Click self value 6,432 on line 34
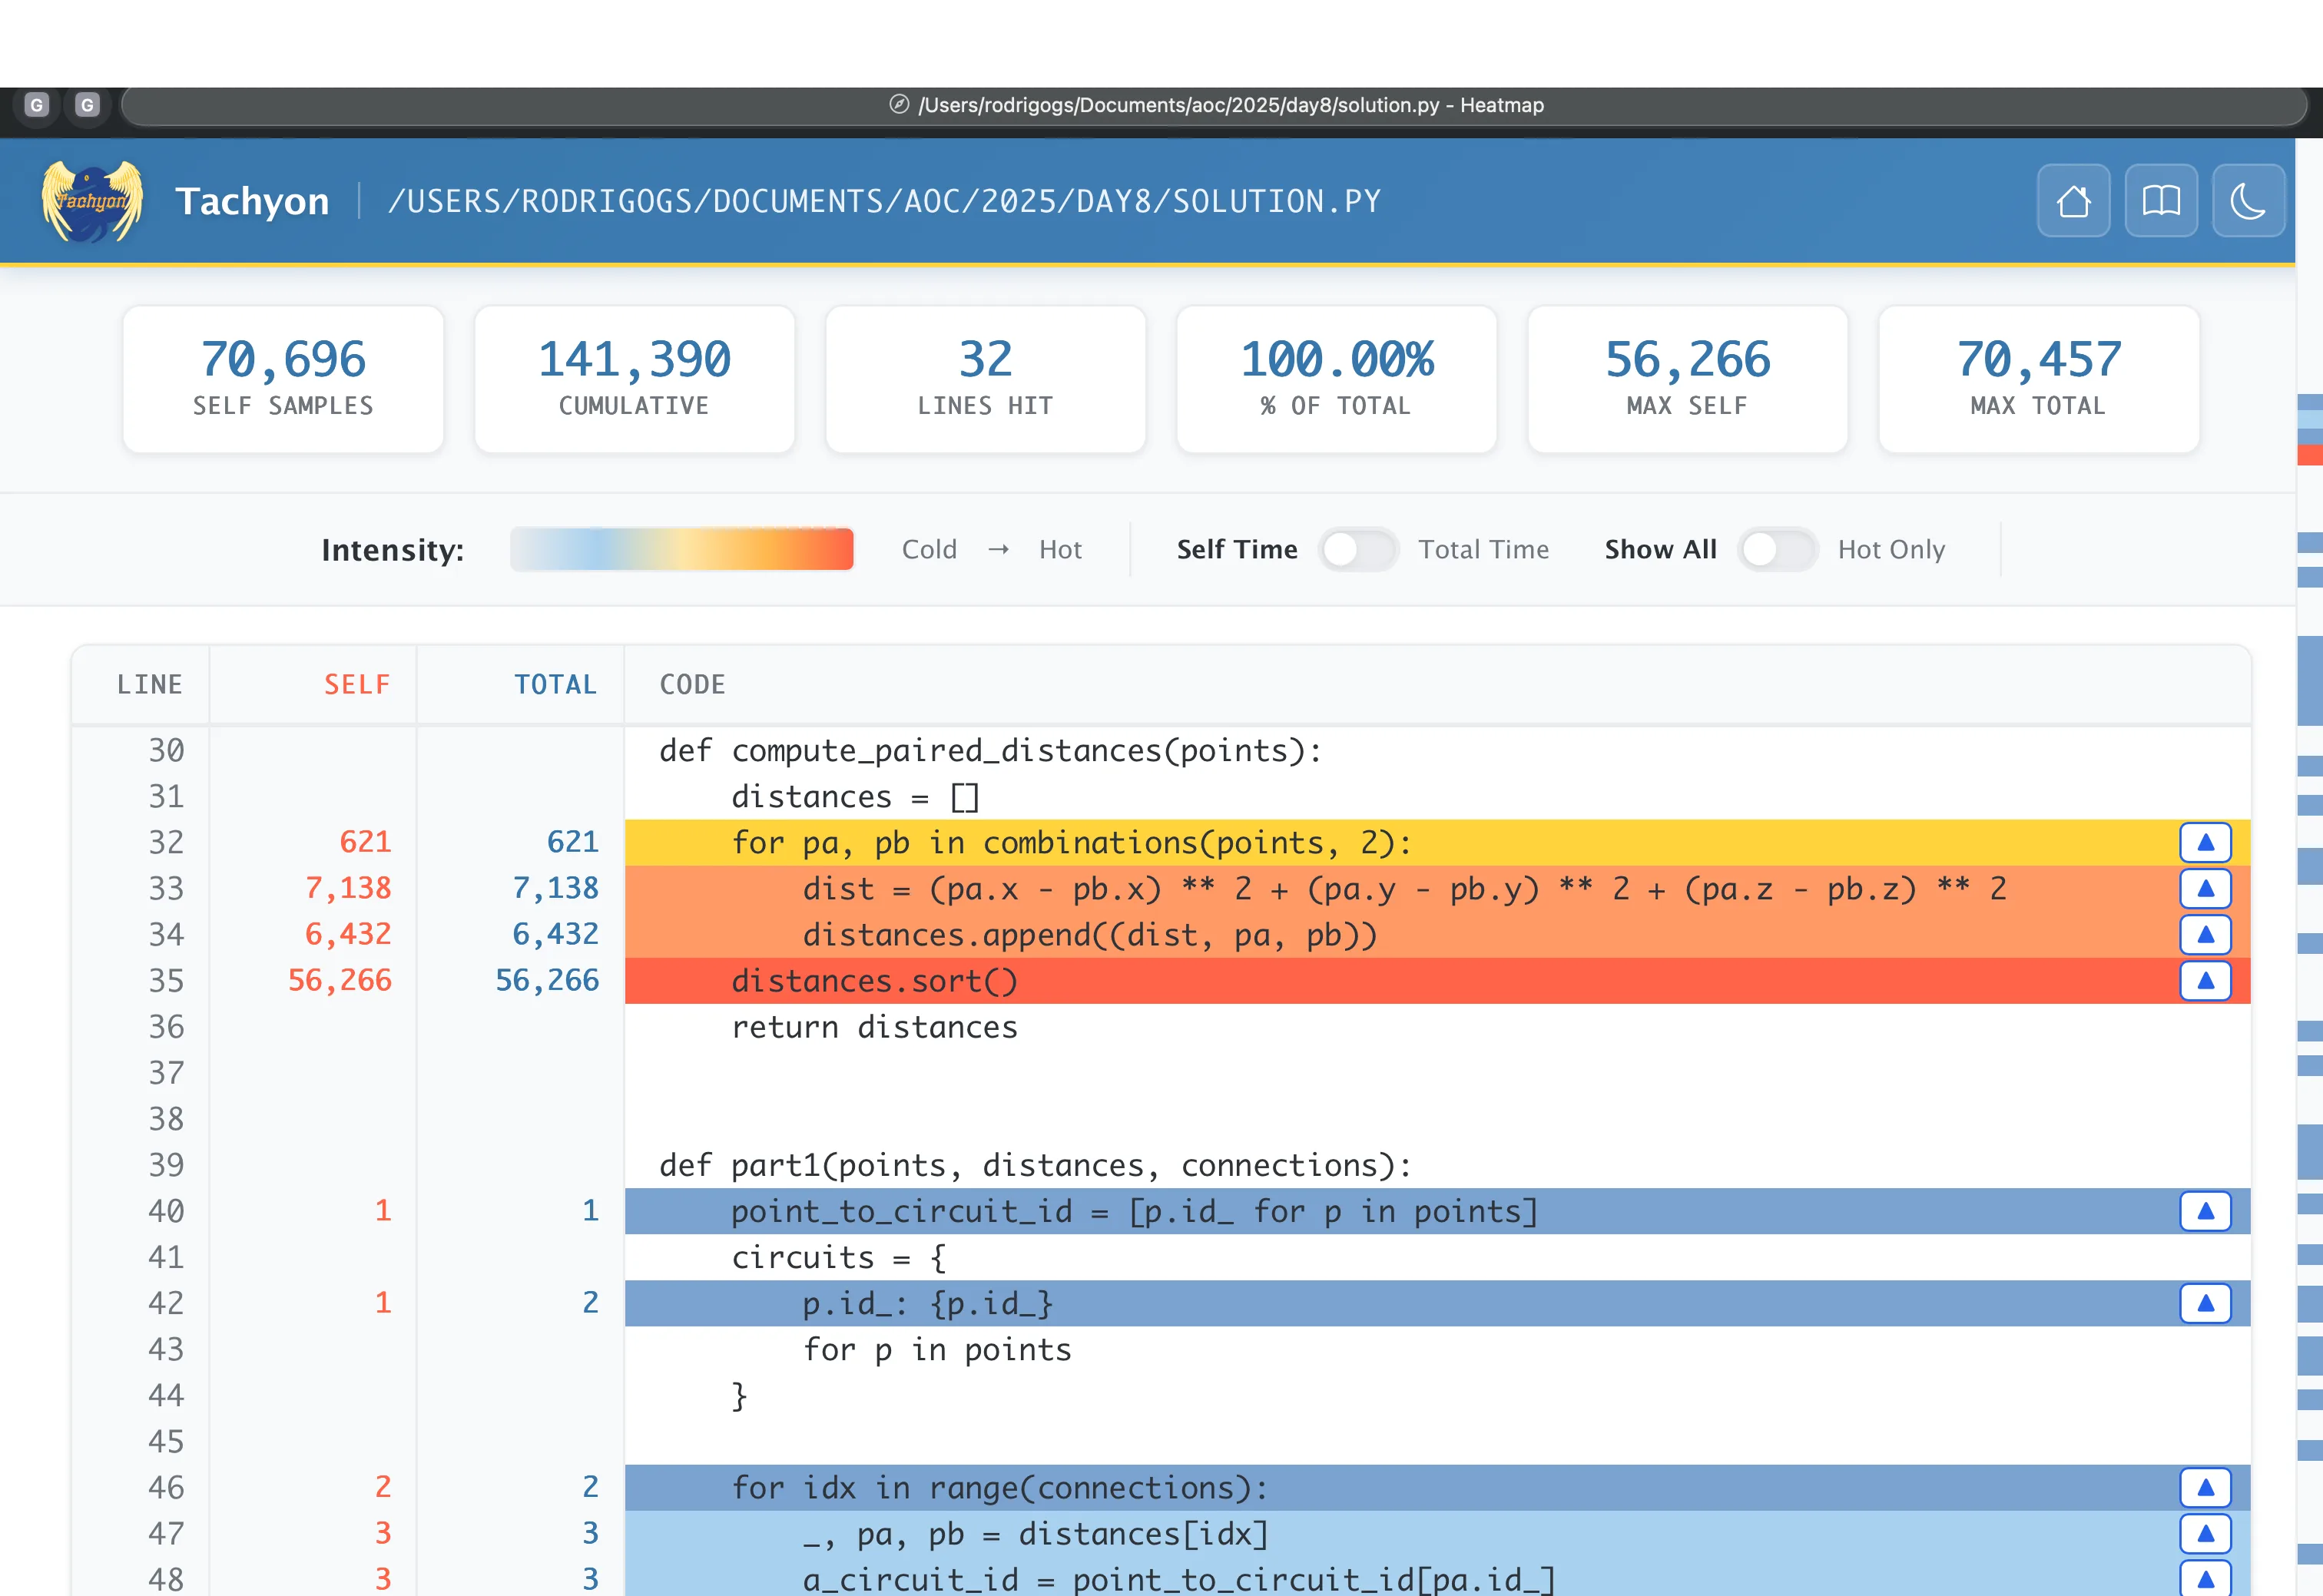This screenshot has width=2323, height=1596. click(348, 934)
